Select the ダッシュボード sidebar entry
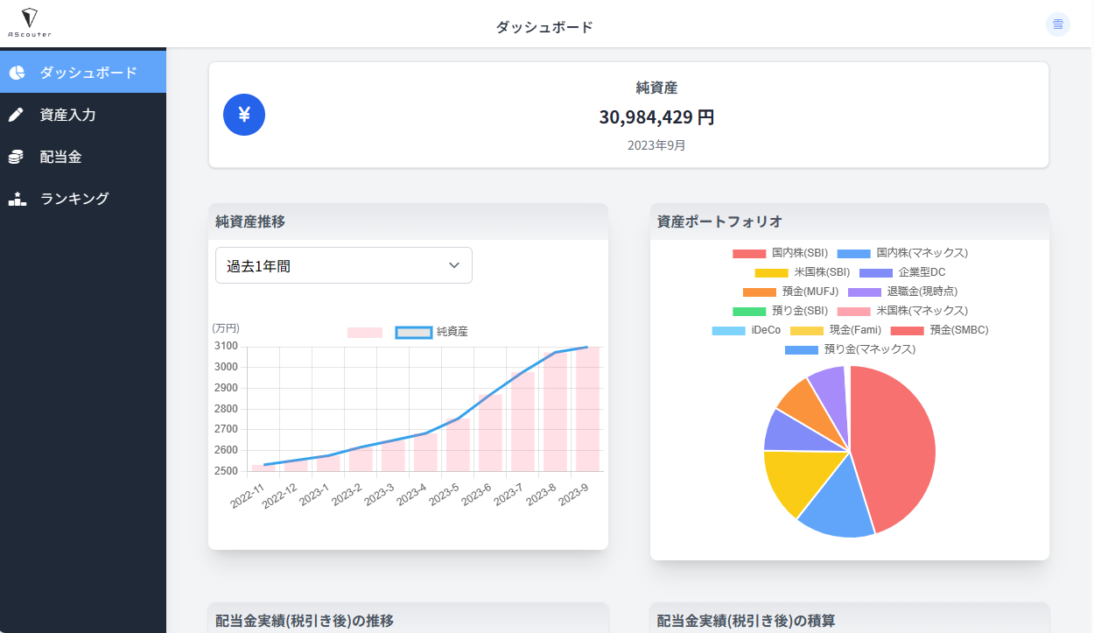 88,73
